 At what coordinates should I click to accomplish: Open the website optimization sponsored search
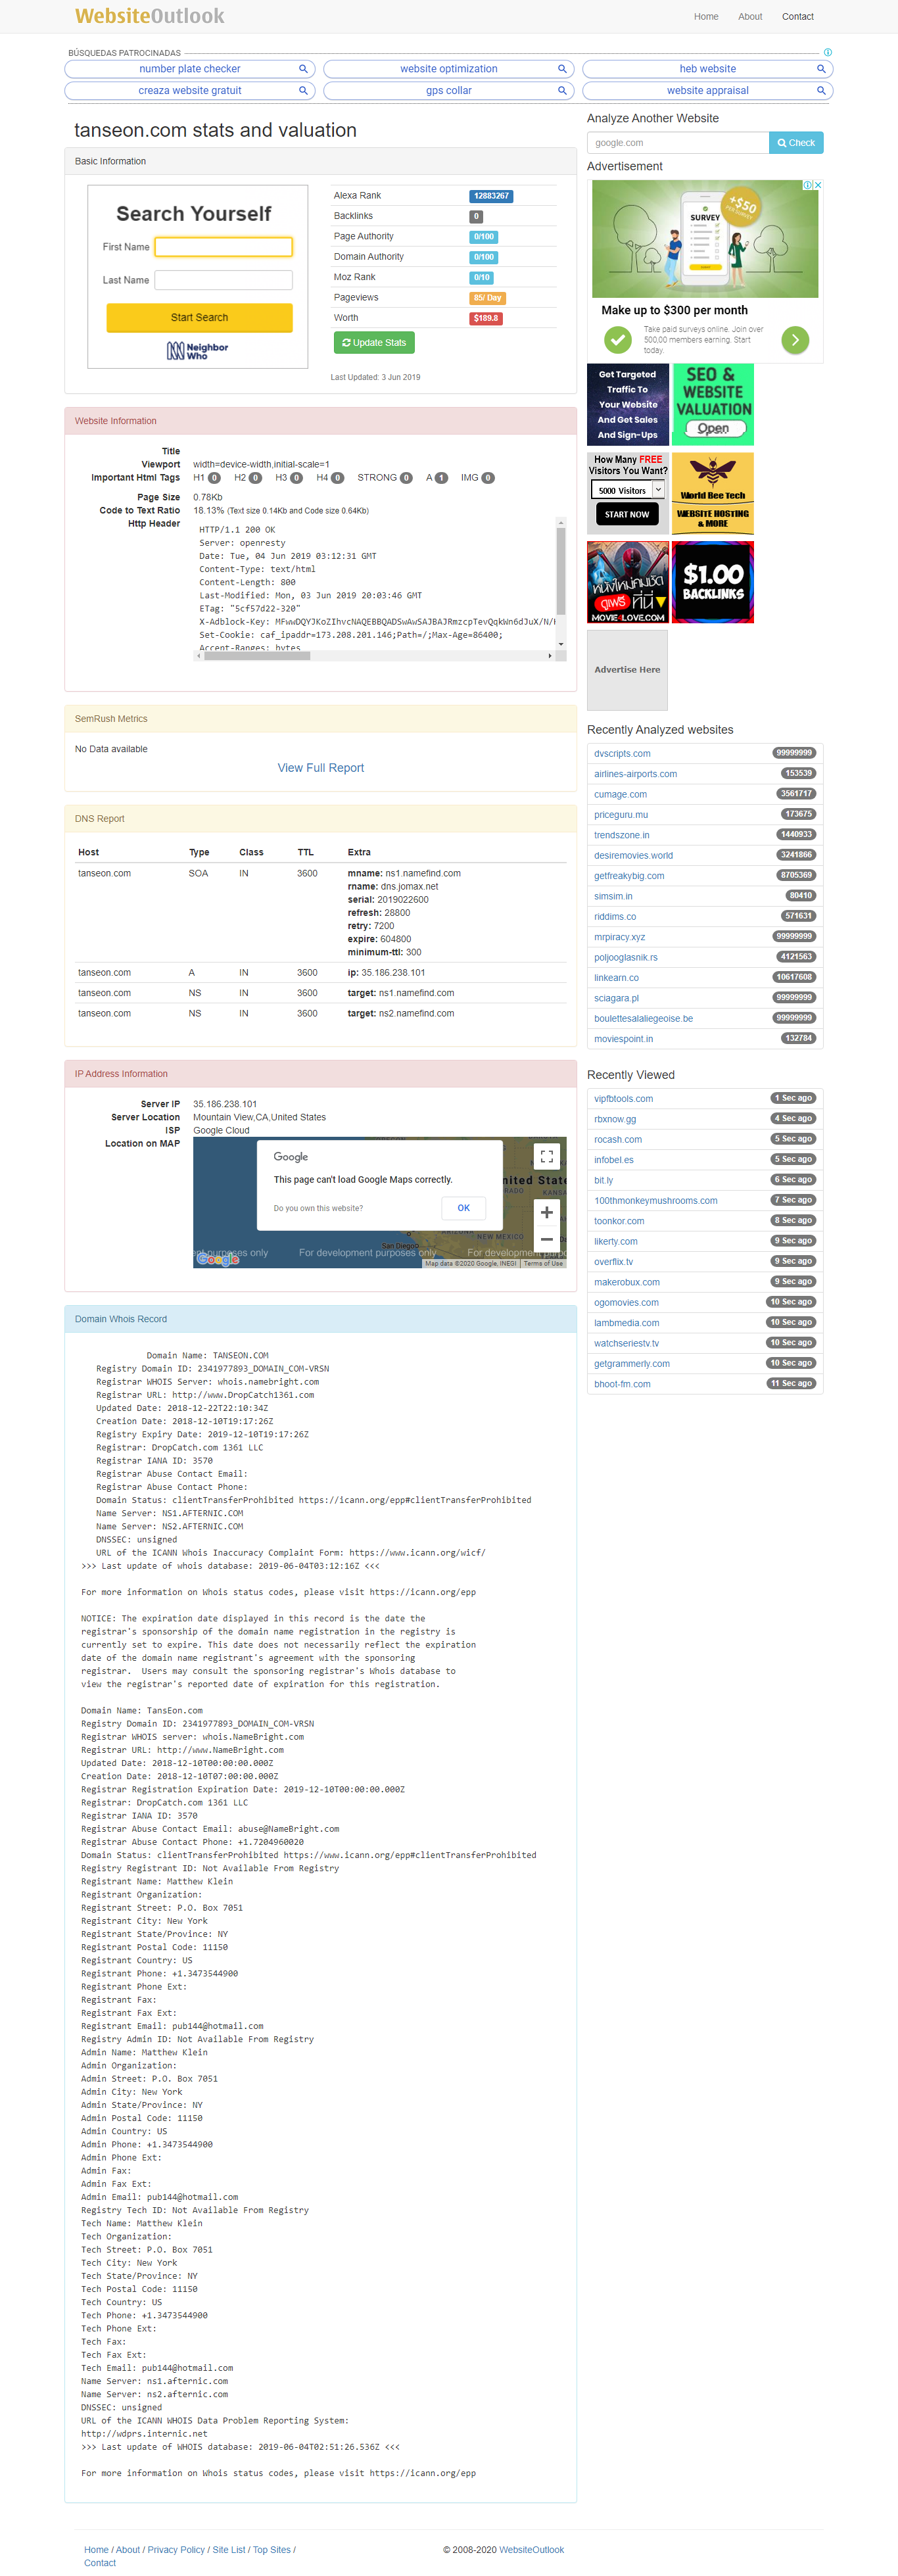[449, 69]
